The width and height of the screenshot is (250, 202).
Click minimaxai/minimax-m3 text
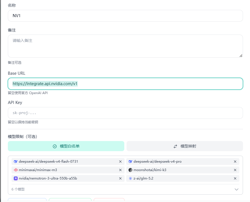pyautogui.click(x=38, y=170)
